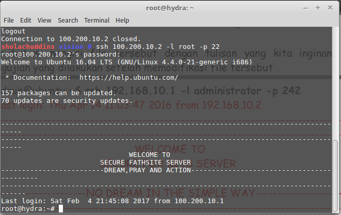Open the Help menu
The width and height of the screenshot is (341, 215).
[x=122, y=21]
